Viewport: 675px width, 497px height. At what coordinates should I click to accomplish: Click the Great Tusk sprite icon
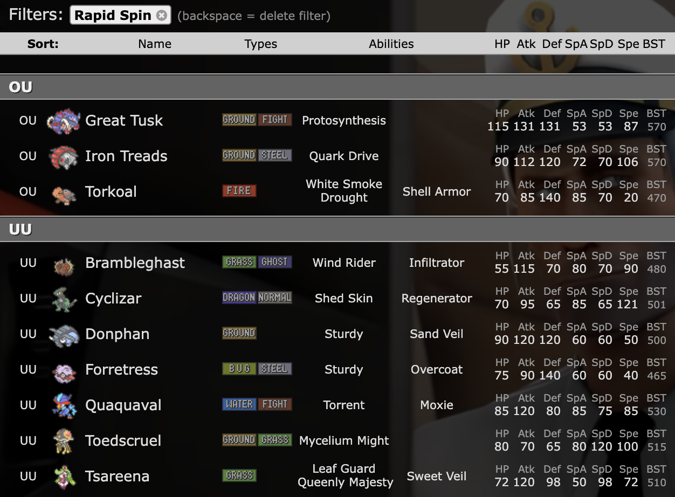coord(64,121)
